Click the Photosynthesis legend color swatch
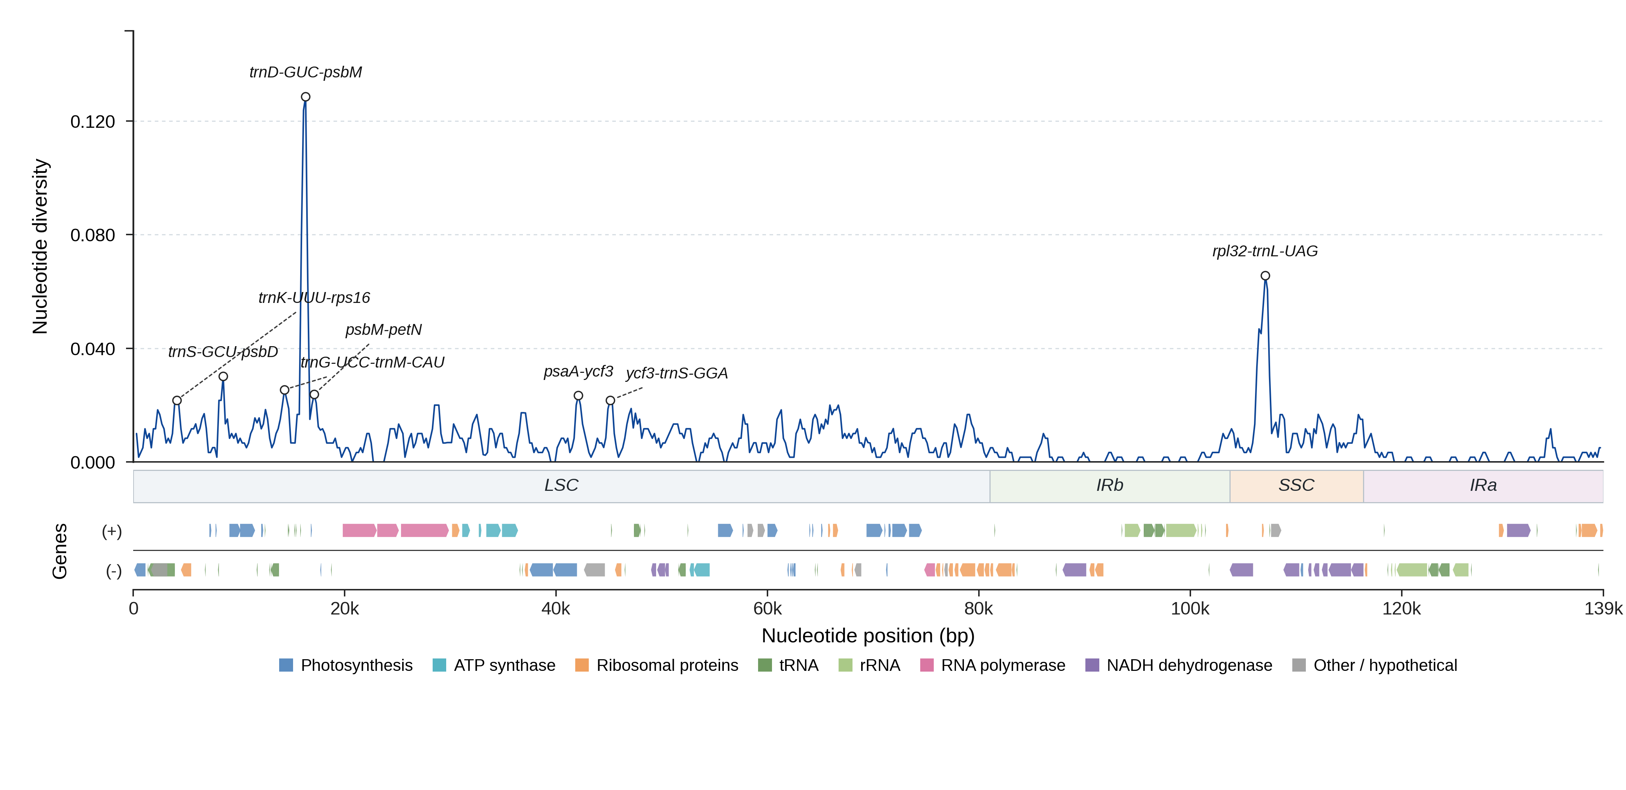Screen dimensions: 1626x790 click(286, 665)
